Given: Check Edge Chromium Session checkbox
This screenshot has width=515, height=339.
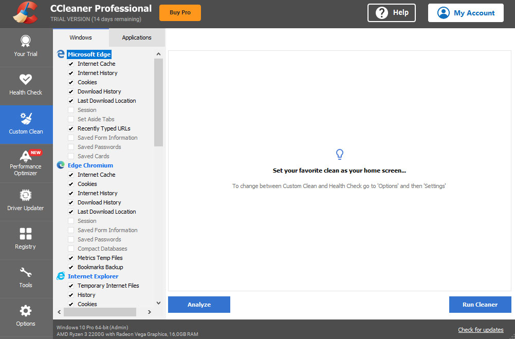Looking at the screenshot, I should point(71,221).
